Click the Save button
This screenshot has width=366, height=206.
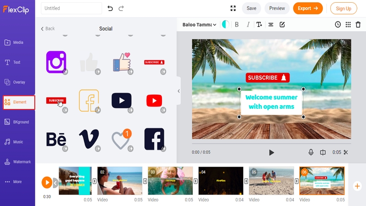point(251,8)
